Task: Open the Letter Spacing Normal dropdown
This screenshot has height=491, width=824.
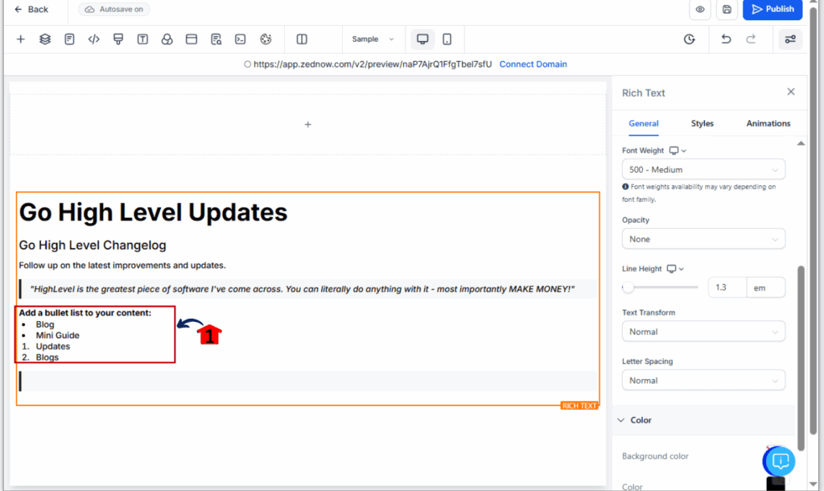Action: click(703, 381)
